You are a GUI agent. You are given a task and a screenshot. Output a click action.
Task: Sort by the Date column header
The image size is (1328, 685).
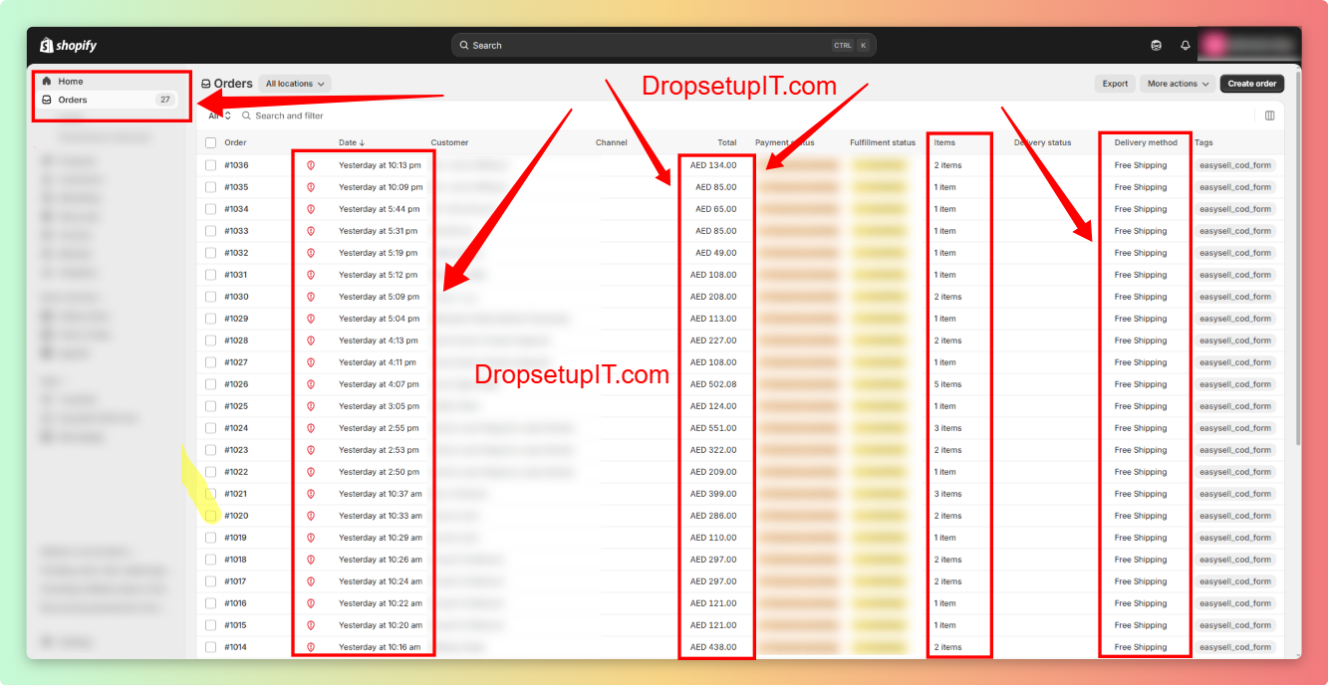point(352,142)
